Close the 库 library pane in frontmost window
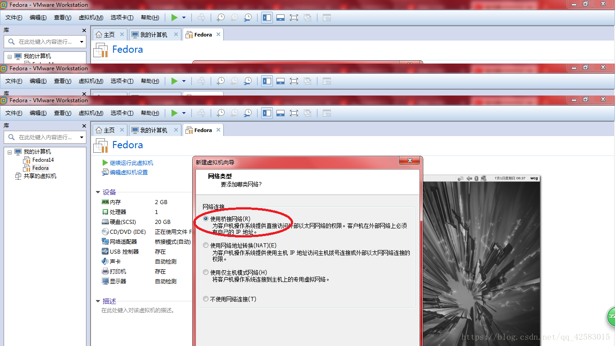615x346 pixels. (x=84, y=126)
